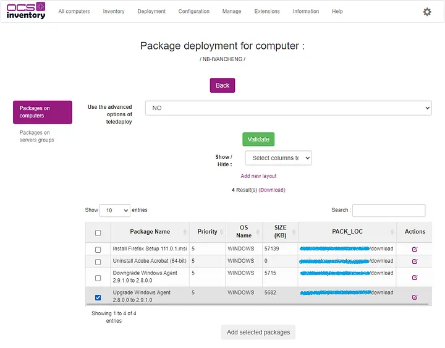Toggle the select-all header checkbox

coord(98,233)
